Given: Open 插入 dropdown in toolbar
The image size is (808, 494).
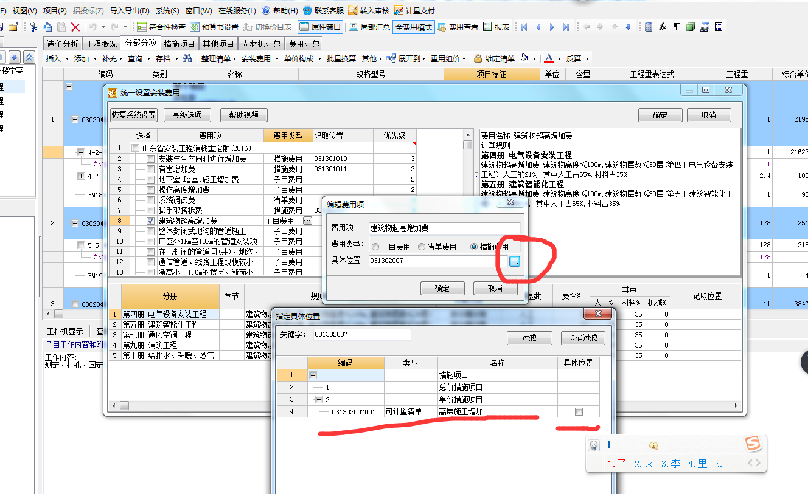Looking at the screenshot, I should 57,58.
